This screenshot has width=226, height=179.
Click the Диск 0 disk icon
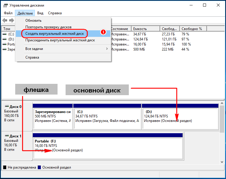(7, 106)
